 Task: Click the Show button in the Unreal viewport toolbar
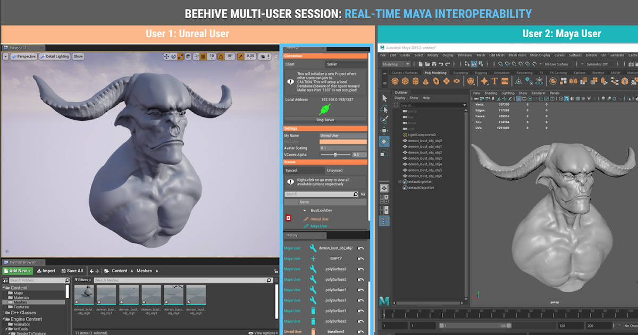pos(78,55)
